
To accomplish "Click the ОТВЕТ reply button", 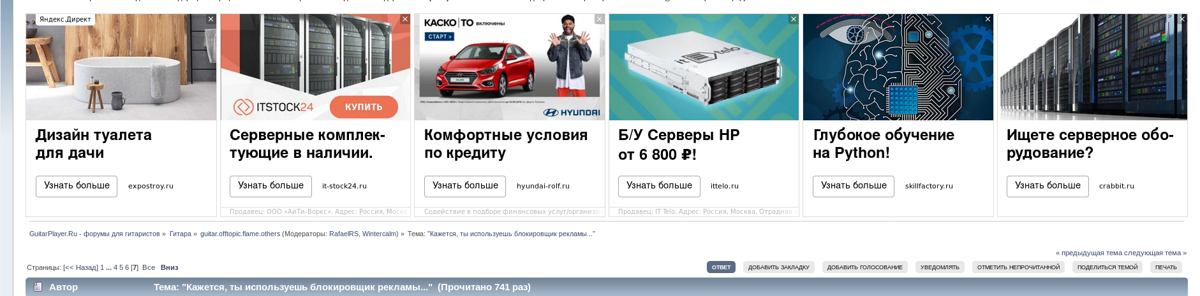I will [x=721, y=267].
